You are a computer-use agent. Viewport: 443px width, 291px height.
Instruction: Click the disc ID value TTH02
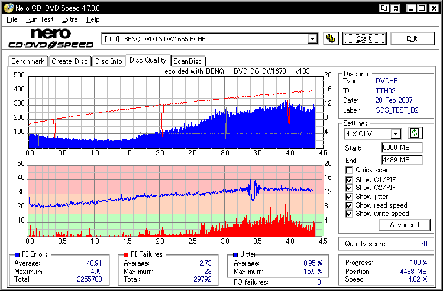(386, 91)
